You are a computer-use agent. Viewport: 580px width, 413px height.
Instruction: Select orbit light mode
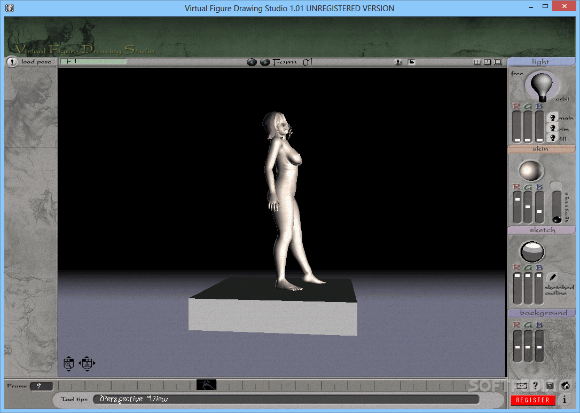tap(562, 99)
